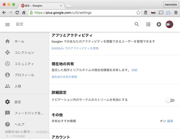The width and height of the screenshot is (180, 139).
Task: Open the Google+ hamburger main menu
Action: 7,24
